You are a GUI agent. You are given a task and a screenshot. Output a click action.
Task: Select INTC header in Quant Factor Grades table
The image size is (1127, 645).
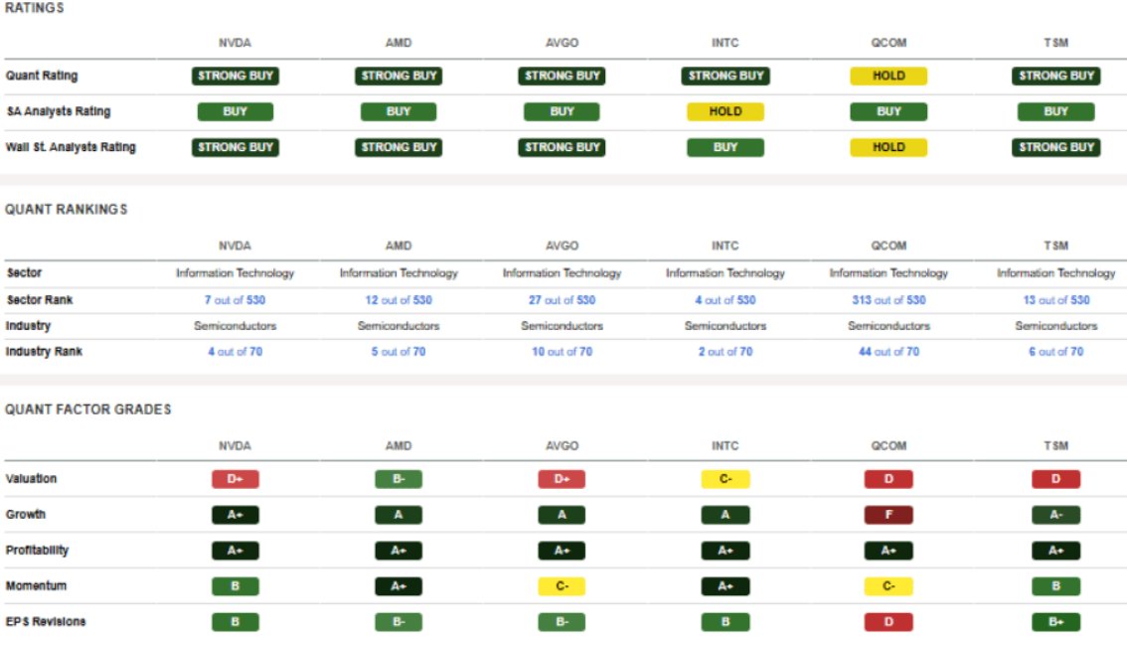pyautogui.click(x=725, y=446)
